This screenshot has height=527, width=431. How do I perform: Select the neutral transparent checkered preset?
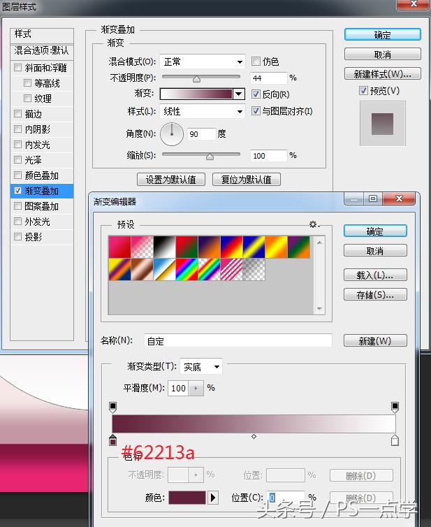tap(254, 269)
